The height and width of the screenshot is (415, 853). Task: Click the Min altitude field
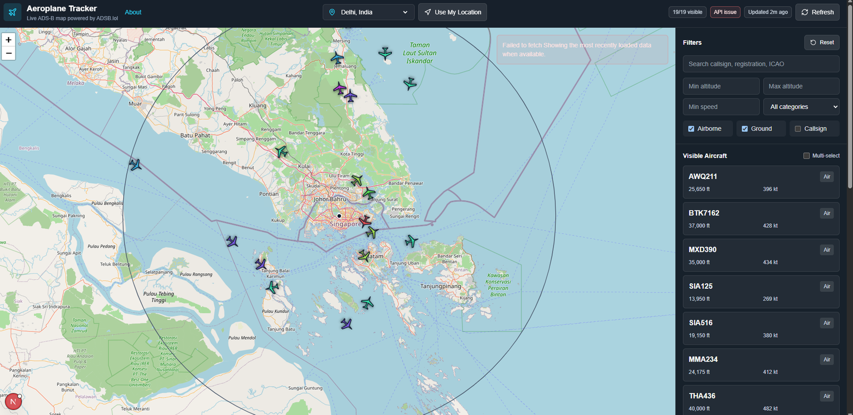click(x=721, y=86)
